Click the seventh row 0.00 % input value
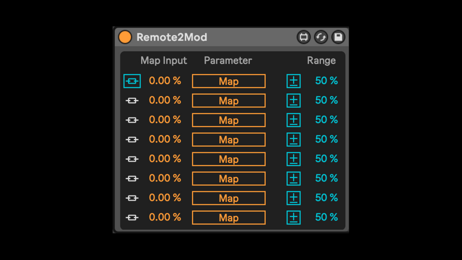This screenshot has width=462, height=260. 165,198
